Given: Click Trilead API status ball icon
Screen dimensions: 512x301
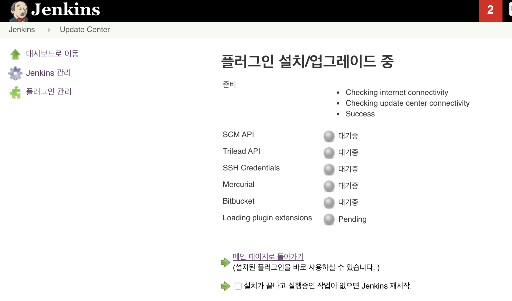Looking at the screenshot, I should (329, 153).
